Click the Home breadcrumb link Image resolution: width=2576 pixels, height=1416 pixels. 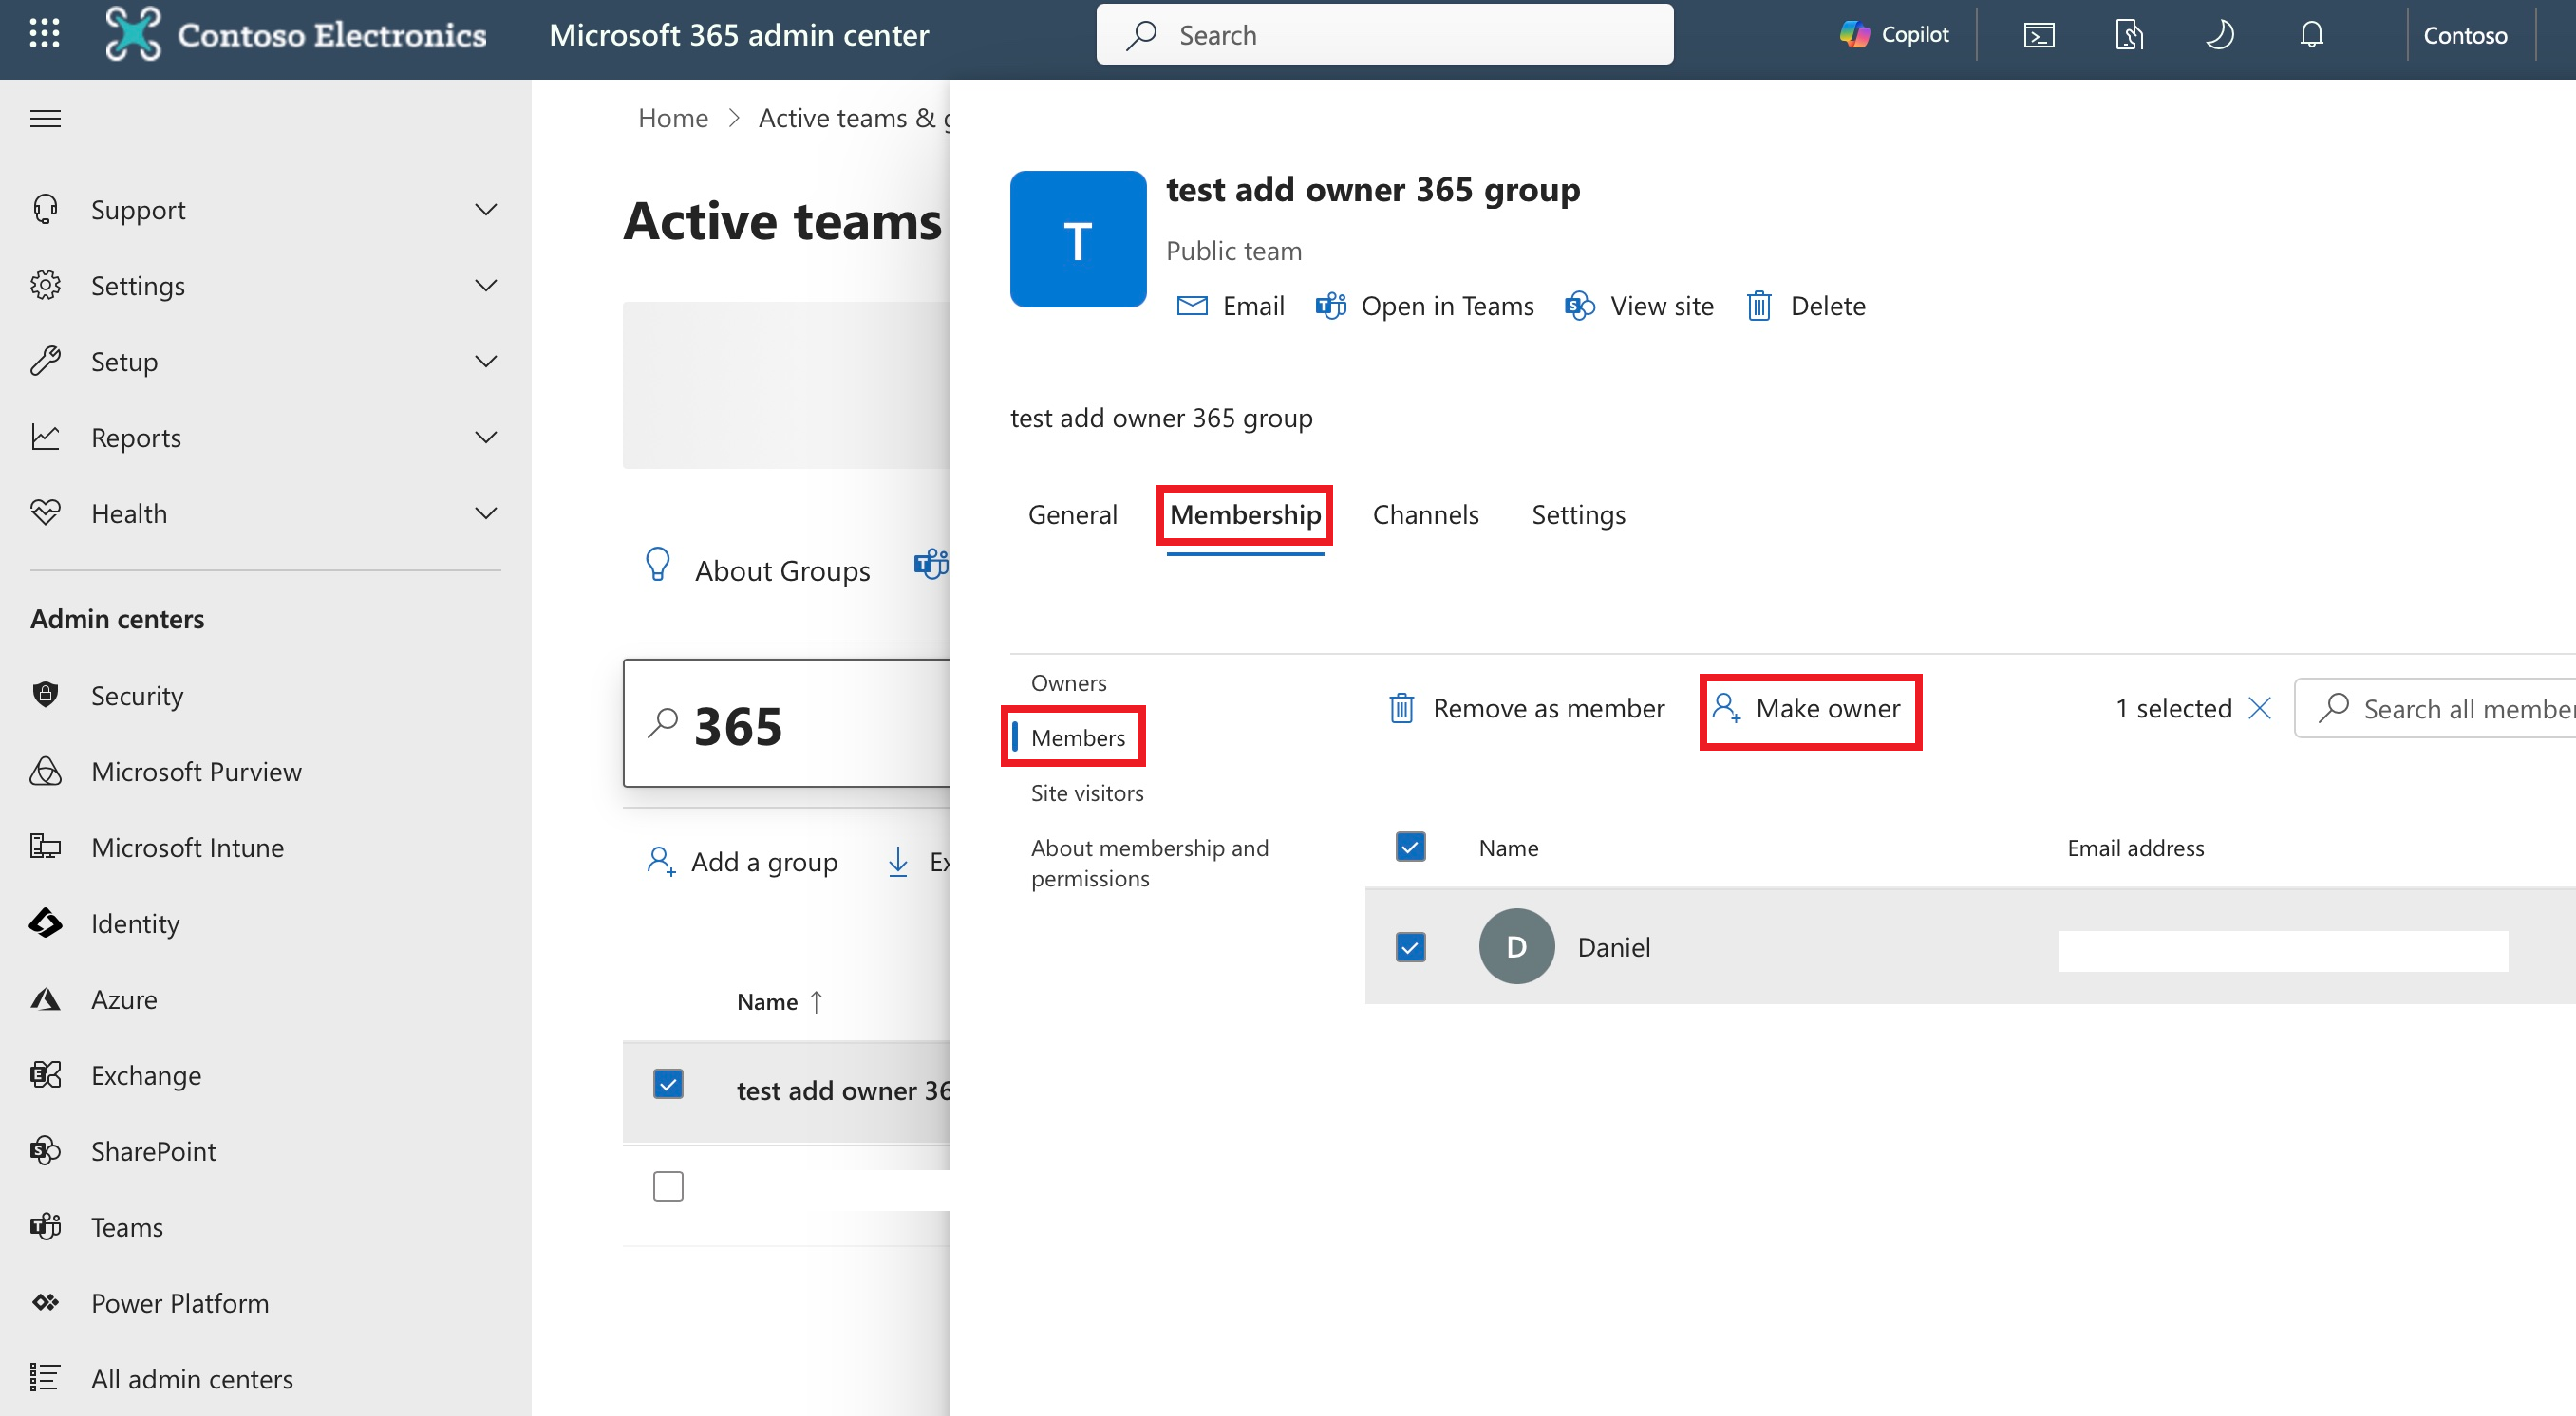[672, 118]
